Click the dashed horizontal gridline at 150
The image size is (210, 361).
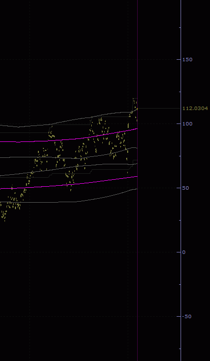(x=90, y=60)
